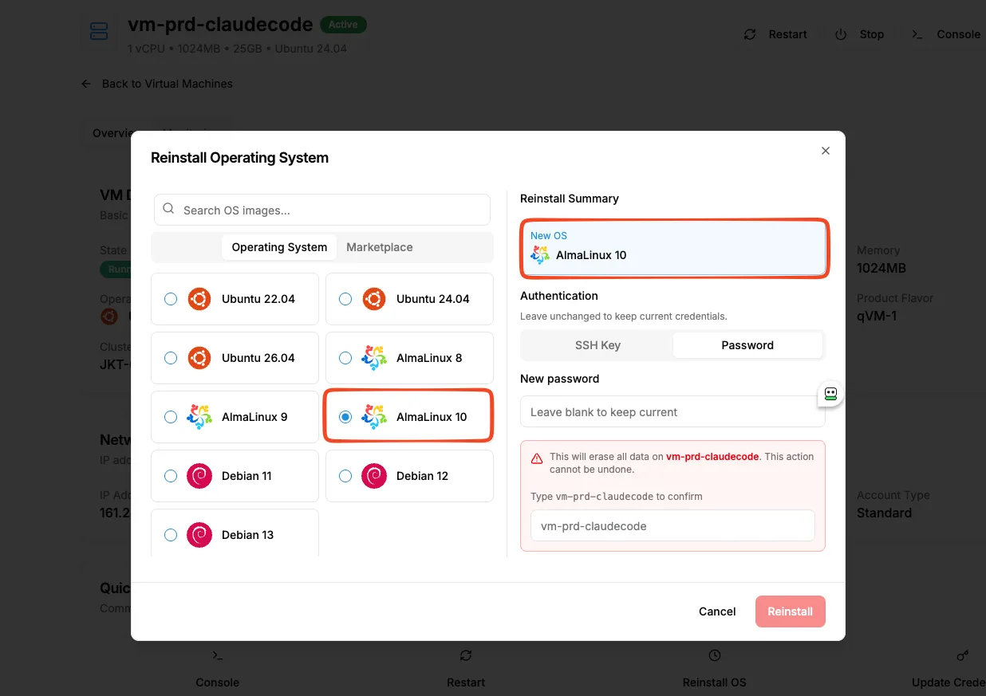This screenshot has width=986, height=696.
Task: Switch to the Marketplace tab
Action: 380,247
